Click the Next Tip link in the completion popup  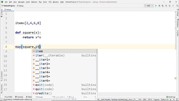(74, 99)
